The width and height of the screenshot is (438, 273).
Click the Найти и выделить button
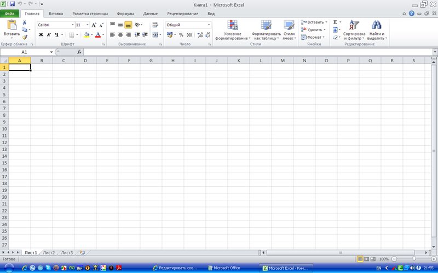(x=377, y=30)
